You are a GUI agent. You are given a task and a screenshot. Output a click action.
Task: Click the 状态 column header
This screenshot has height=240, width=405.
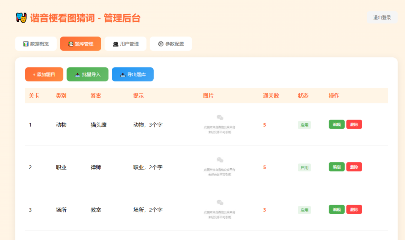click(x=303, y=96)
